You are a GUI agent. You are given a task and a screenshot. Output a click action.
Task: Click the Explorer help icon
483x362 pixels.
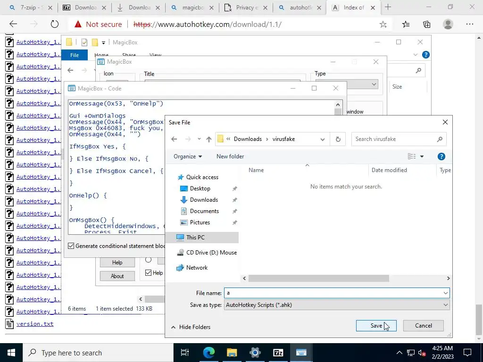(x=426, y=55)
